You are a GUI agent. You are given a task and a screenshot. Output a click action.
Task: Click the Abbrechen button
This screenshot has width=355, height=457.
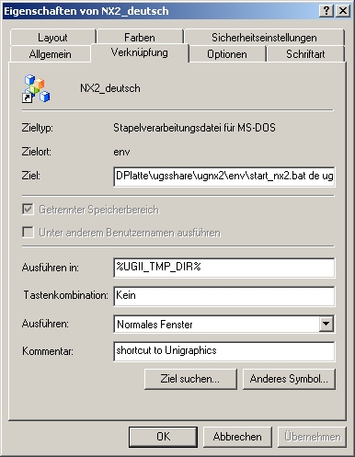(x=237, y=437)
